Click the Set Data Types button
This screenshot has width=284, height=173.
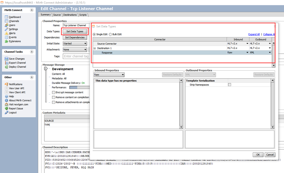[x=75, y=32]
